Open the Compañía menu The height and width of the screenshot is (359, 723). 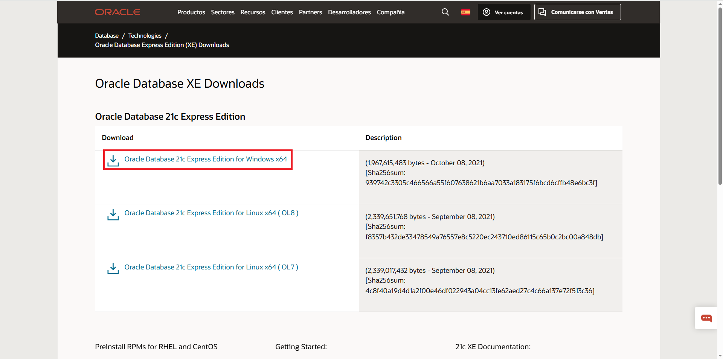pos(390,12)
